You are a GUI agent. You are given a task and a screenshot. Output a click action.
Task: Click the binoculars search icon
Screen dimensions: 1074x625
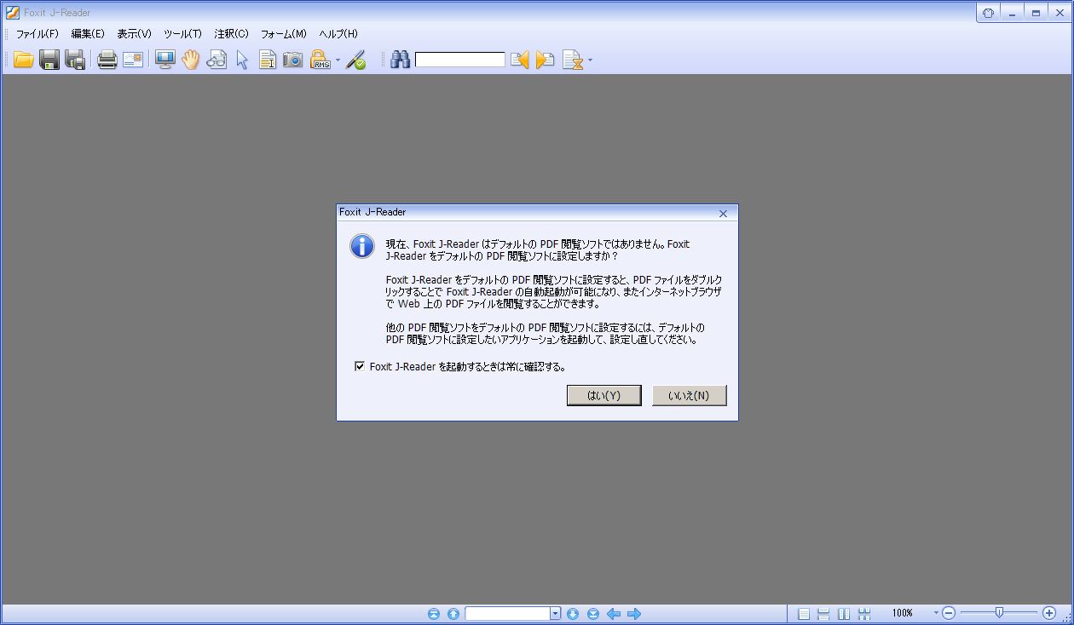(400, 60)
